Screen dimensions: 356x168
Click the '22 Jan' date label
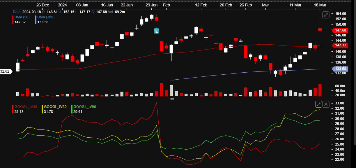(127, 5)
